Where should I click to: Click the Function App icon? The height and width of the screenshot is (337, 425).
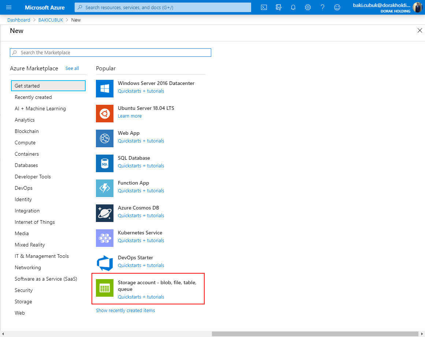click(x=105, y=188)
